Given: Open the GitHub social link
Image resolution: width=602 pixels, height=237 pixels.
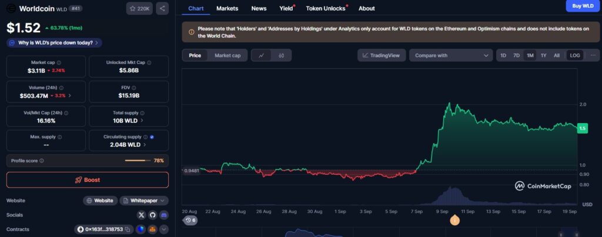Looking at the screenshot, I should 153,215.
